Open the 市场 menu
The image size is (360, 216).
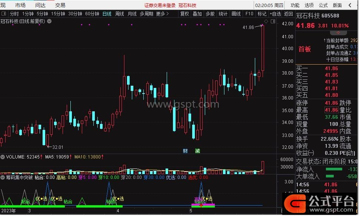click(x=20, y=5)
